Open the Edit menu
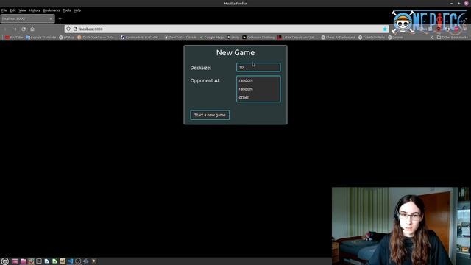This screenshot has width=471, height=265. tap(13, 10)
